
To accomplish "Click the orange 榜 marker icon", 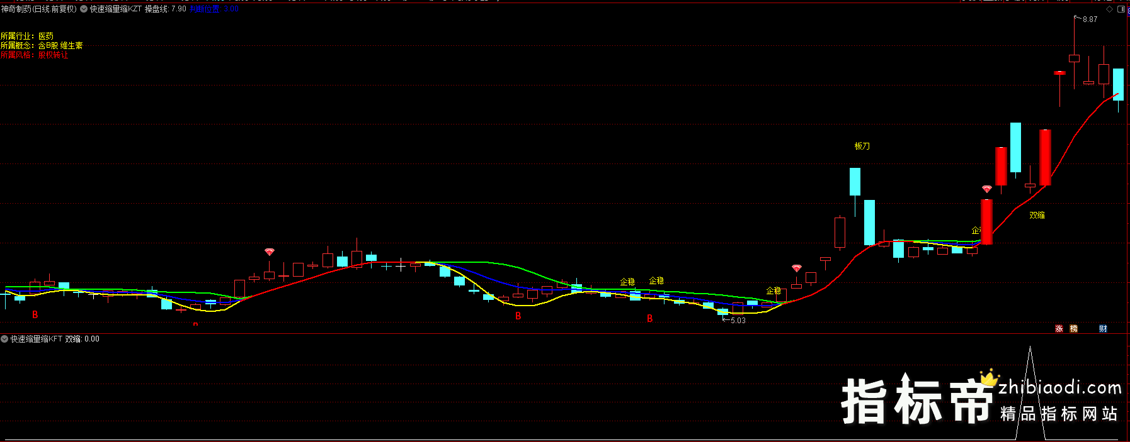I will coord(1073,329).
